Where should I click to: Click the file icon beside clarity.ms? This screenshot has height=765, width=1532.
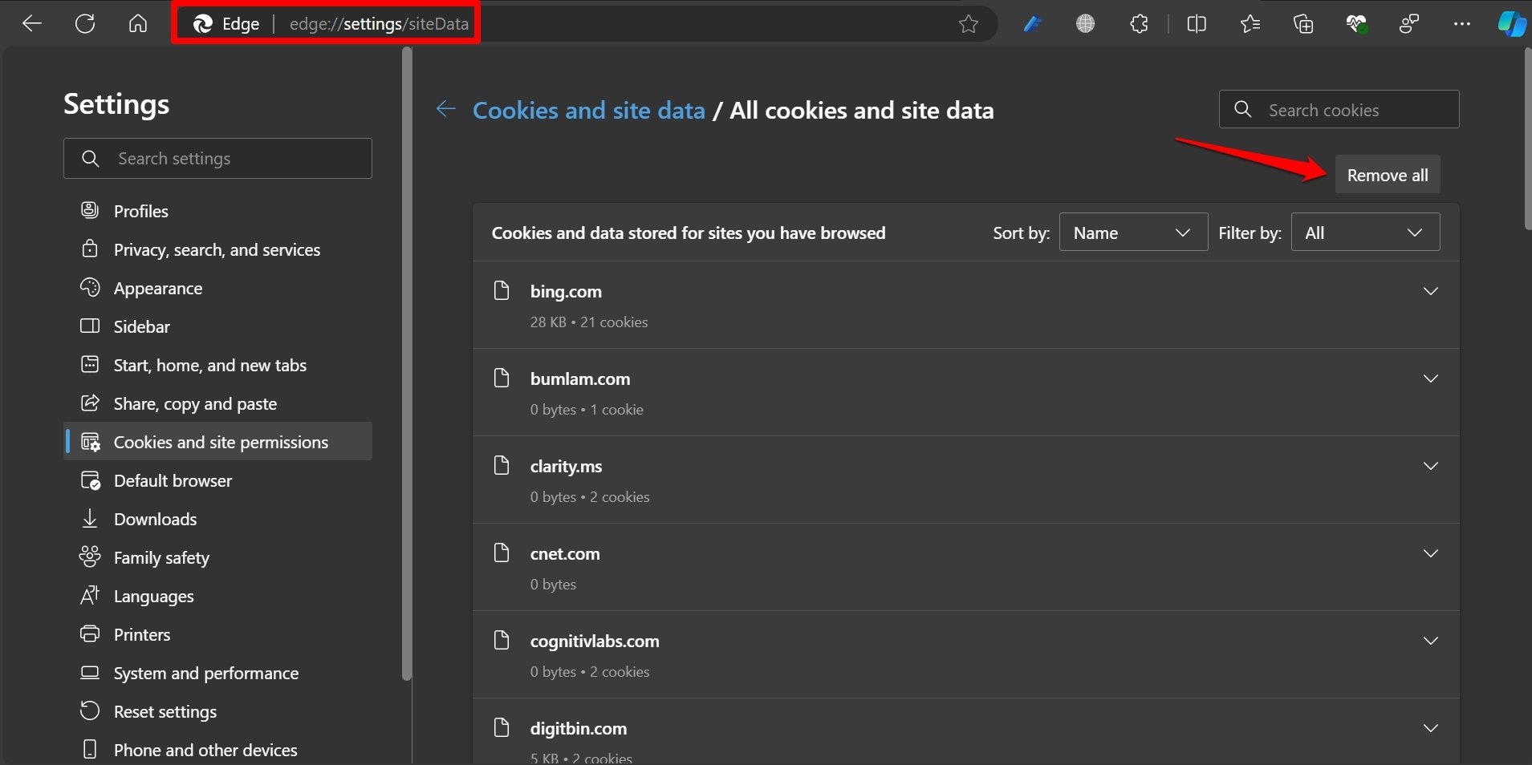502,465
